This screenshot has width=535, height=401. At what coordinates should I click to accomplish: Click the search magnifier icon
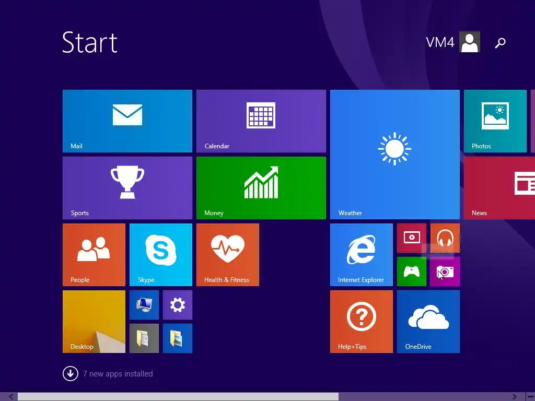coord(500,43)
